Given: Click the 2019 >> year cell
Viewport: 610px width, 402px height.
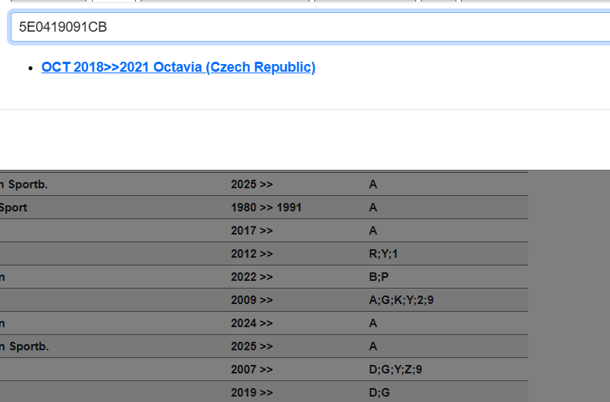Looking at the screenshot, I should pos(252,393).
